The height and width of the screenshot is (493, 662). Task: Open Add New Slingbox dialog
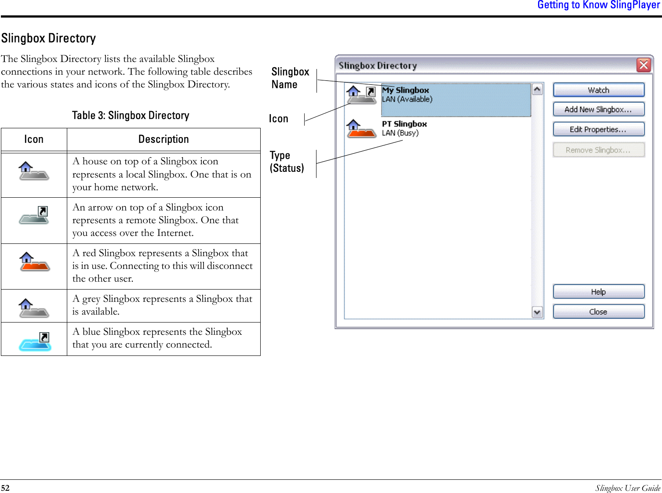click(x=599, y=109)
